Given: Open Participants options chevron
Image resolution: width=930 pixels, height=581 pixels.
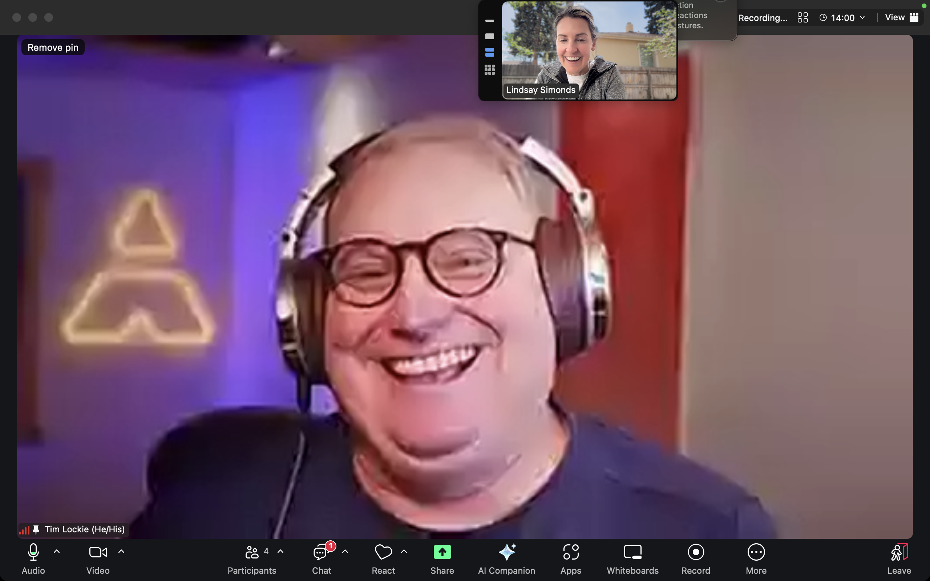Looking at the screenshot, I should coord(281,552).
